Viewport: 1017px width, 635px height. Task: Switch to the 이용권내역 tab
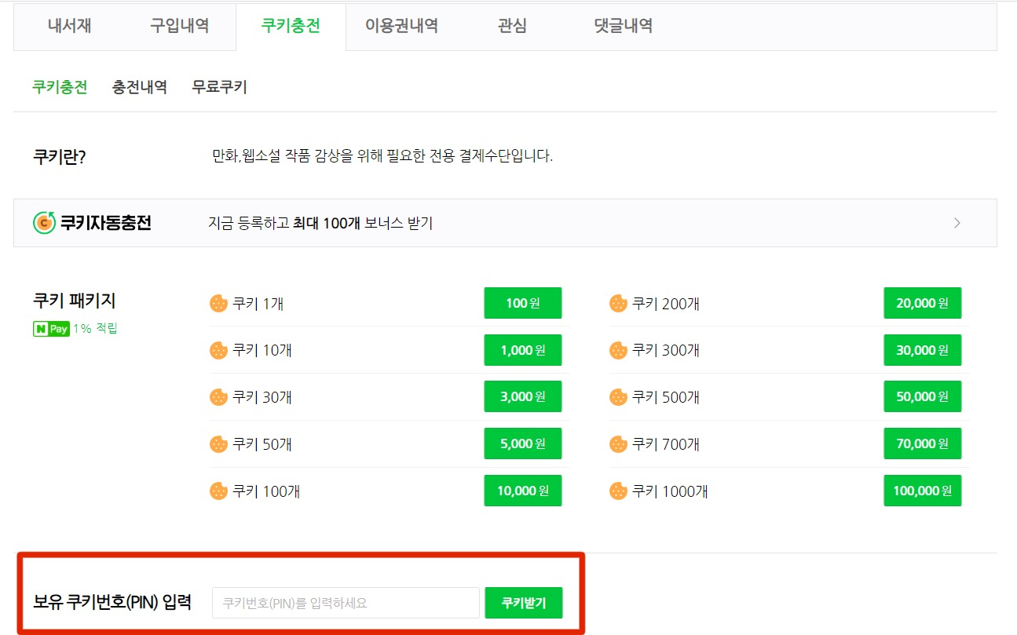pyautogui.click(x=403, y=26)
